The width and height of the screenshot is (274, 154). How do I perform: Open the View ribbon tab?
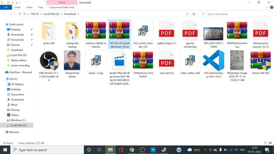[x=41, y=7]
